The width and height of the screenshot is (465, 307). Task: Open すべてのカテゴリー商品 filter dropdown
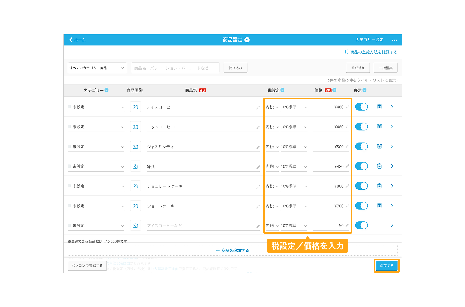pyautogui.click(x=97, y=68)
